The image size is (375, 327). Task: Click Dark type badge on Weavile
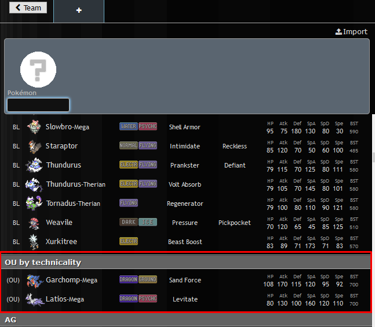(129, 222)
